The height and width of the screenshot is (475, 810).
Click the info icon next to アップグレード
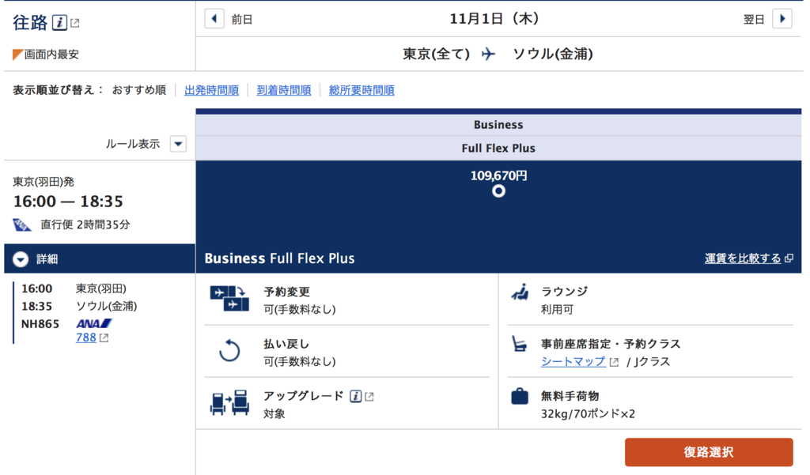(355, 397)
